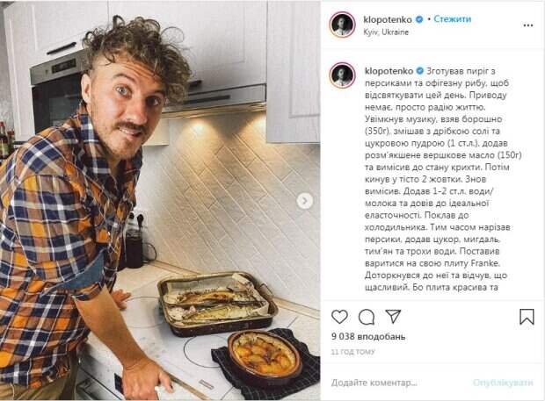Click the verified badge in post header
The image size is (545, 401).
[419, 19]
